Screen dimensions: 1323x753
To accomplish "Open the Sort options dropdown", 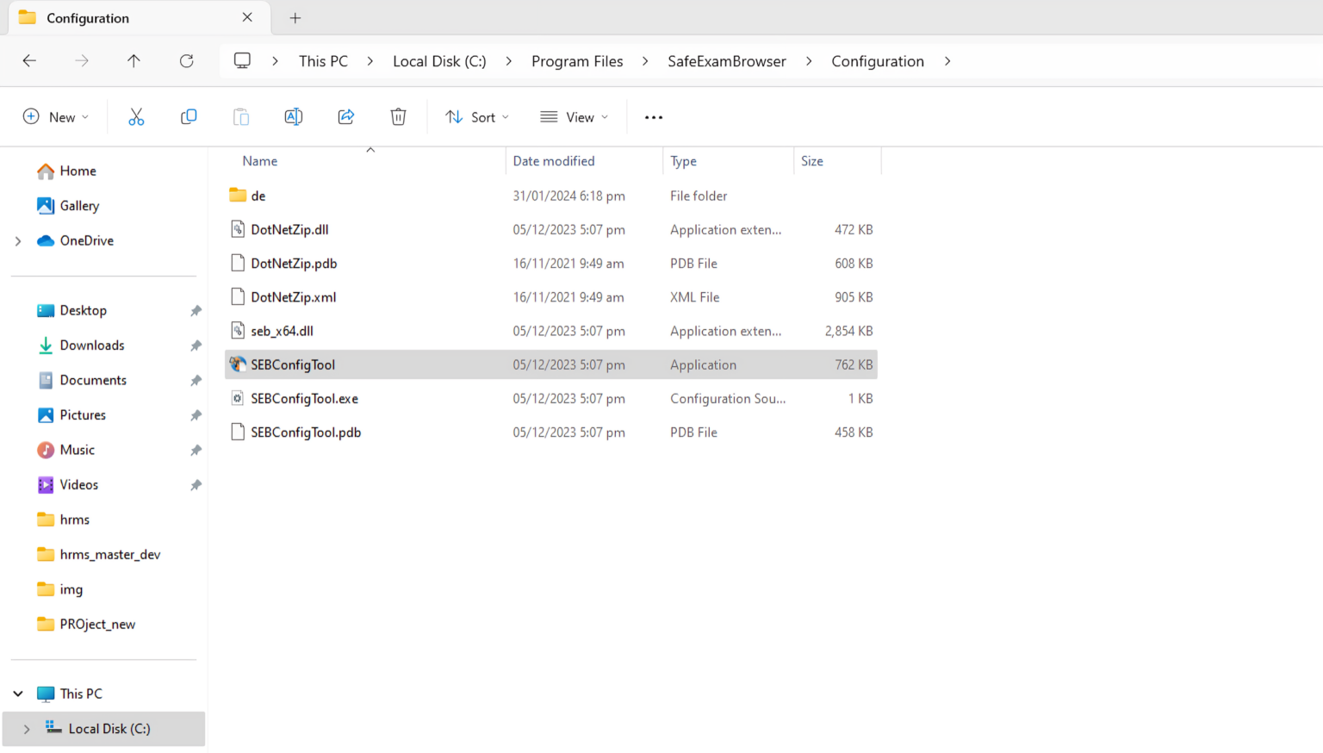I will tap(477, 117).
